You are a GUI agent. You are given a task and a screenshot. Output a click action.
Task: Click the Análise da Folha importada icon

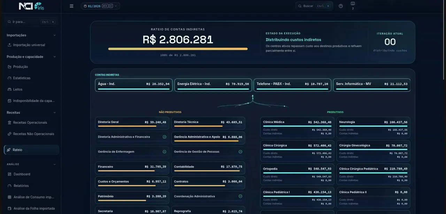tap(9, 208)
